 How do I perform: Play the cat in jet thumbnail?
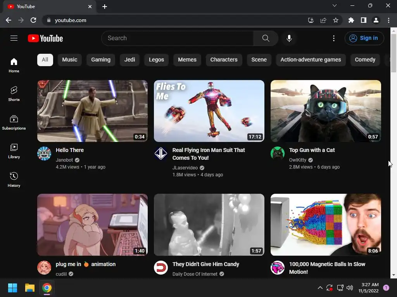(326, 111)
